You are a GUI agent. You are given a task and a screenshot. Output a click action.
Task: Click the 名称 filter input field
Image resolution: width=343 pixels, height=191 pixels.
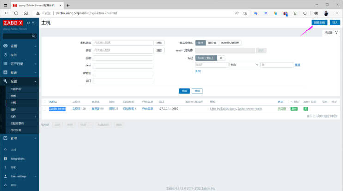pyautogui.click(x=123, y=58)
